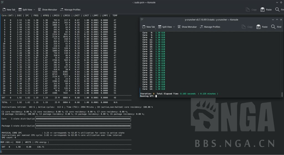Screen dimensions: 284x155
Task: Click Find magnifier in y-cruncher window
Action: click(x=273, y=27)
